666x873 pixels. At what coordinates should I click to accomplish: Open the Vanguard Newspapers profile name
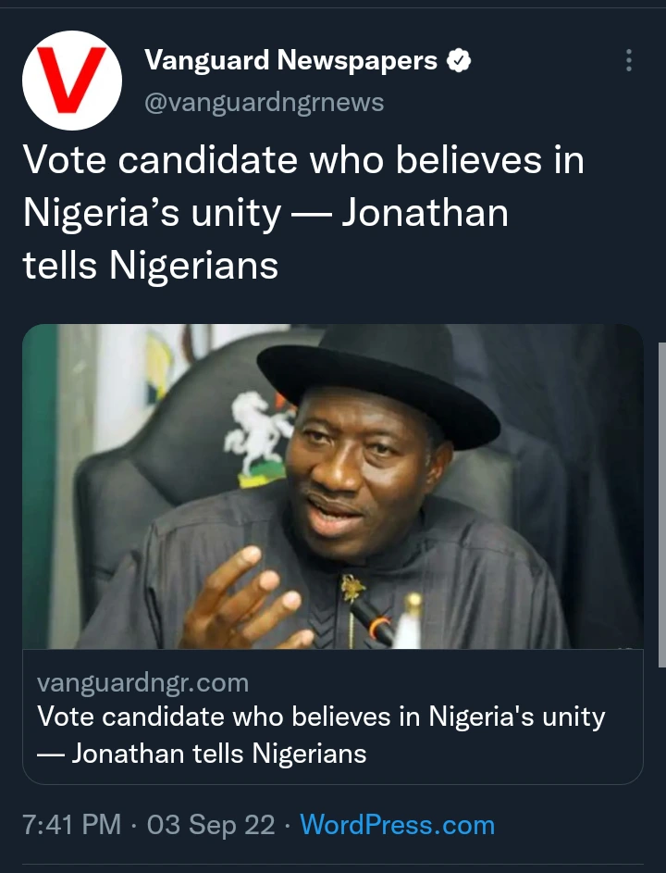tap(290, 61)
